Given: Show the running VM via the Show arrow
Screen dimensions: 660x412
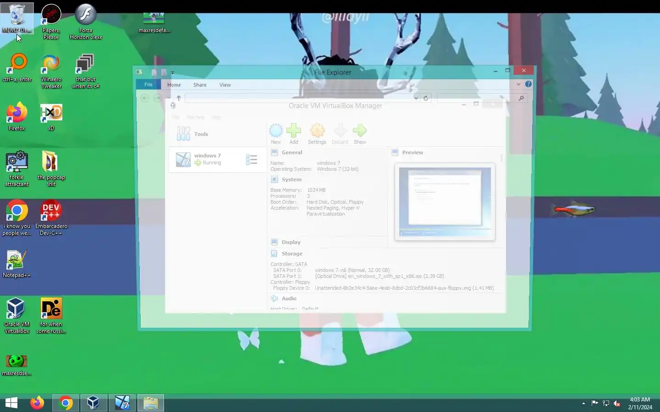Looking at the screenshot, I should point(360,134).
